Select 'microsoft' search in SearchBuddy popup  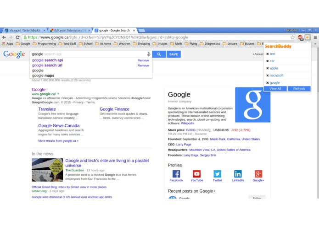(x=276, y=75)
